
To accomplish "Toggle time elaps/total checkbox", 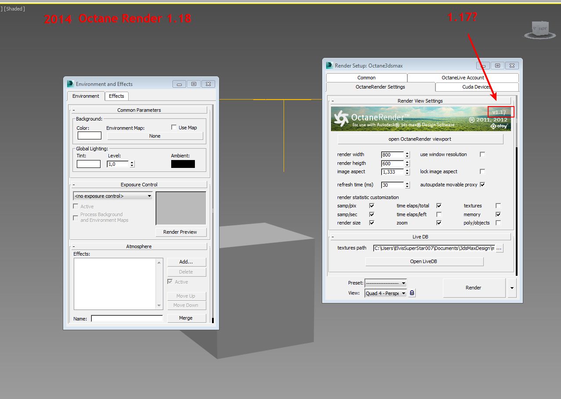I will click(439, 206).
